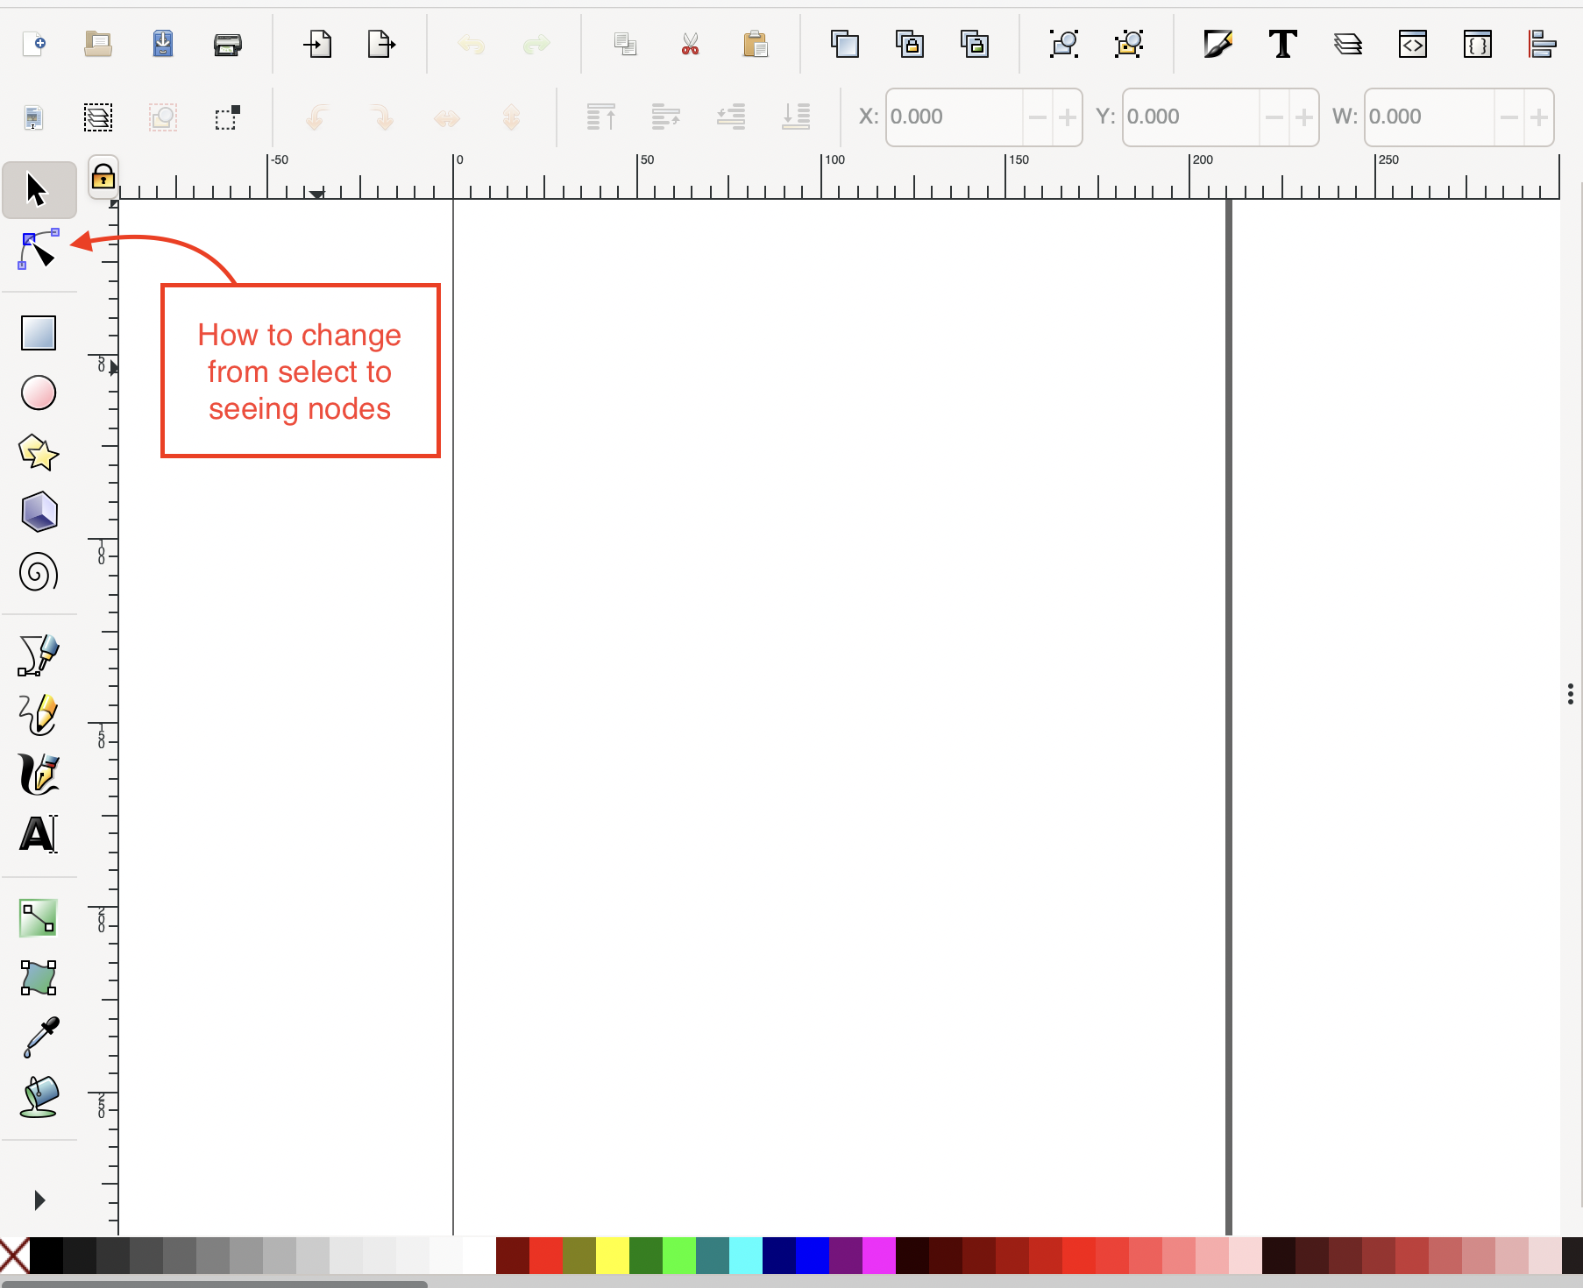Select the Star tool

pyautogui.click(x=38, y=452)
